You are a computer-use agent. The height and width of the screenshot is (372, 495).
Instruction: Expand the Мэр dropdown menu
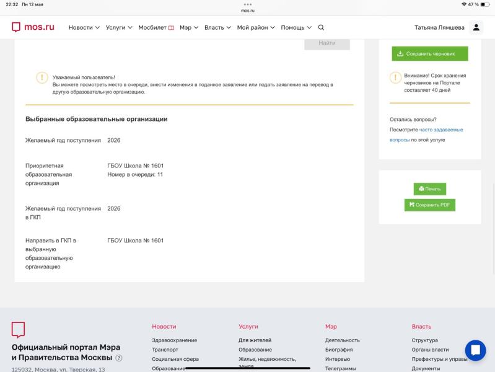(189, 27)
